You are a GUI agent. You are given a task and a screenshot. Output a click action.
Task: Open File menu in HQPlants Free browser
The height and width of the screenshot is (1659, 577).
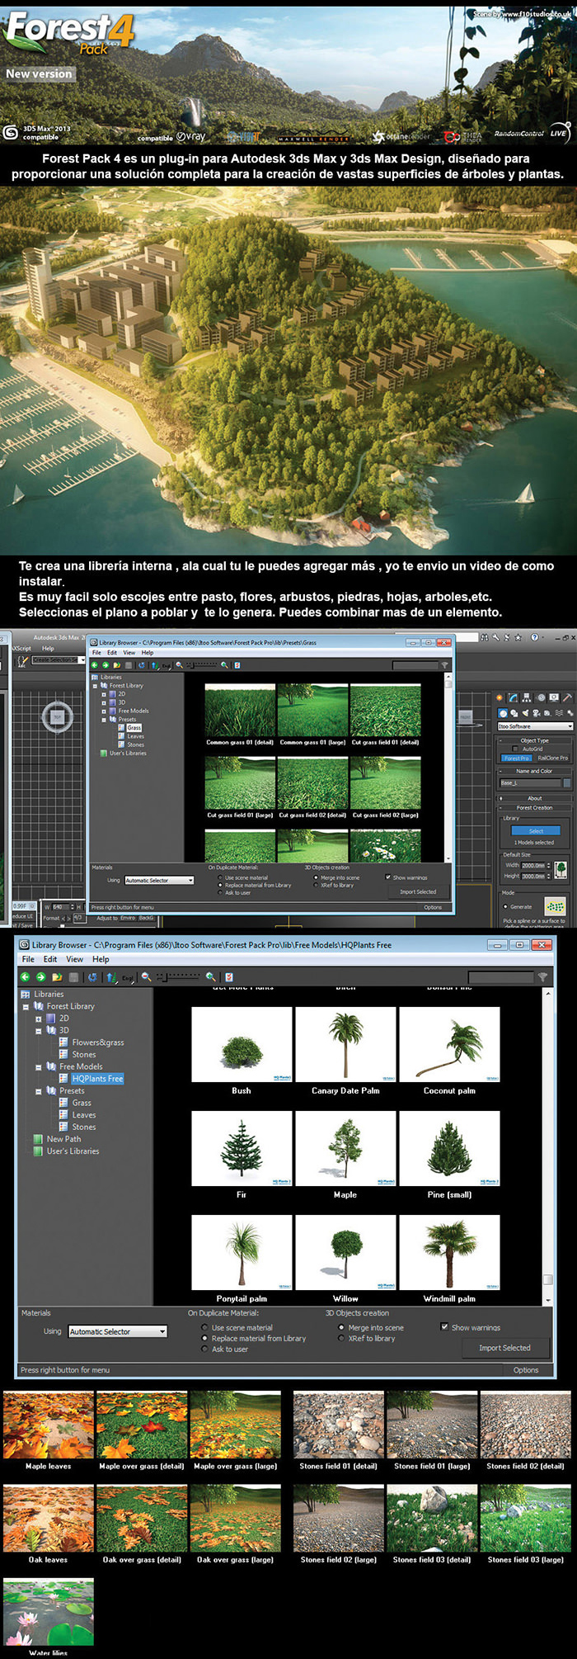[28, 959]
